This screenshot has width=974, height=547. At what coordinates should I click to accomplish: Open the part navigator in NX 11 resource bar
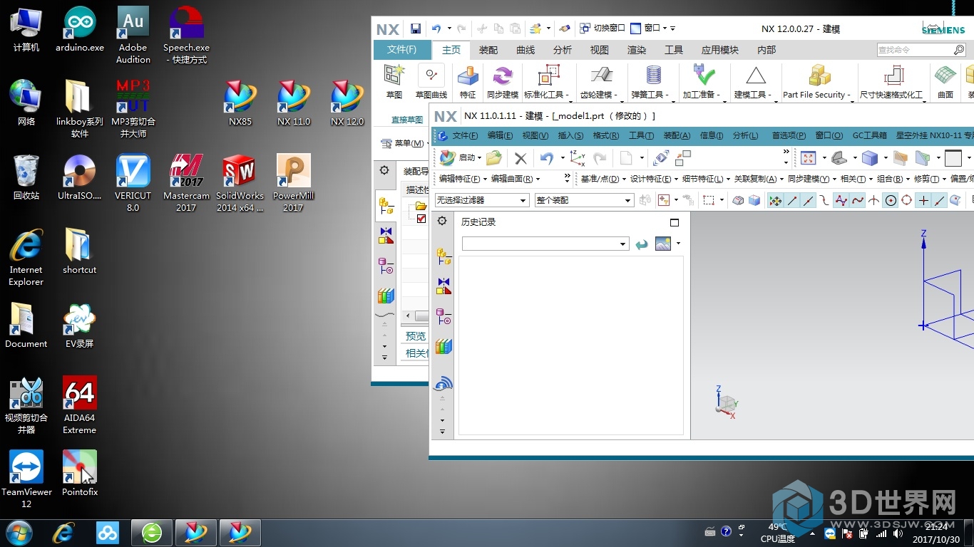[x=444, y=316]
